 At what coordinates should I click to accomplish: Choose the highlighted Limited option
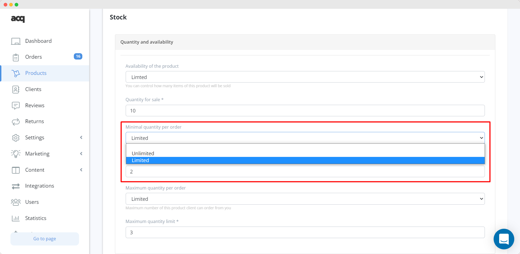click(x=305, y=160)
